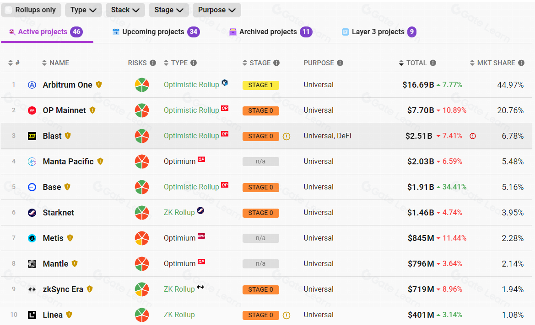Image resolution: width=535 pixels, height=325 pixels.
Task: Sort the table by TOTAL column
Action: point(416,63)
